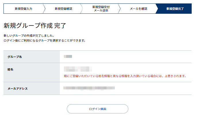Click the 新規登録受付メール送信 step

pyautogui.click(x=101, y=9)
